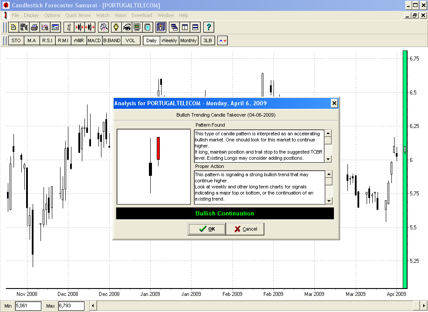Click the tile windows horizontally icon
This screenshot has height=312, width=428.
[x=195, y=27]
